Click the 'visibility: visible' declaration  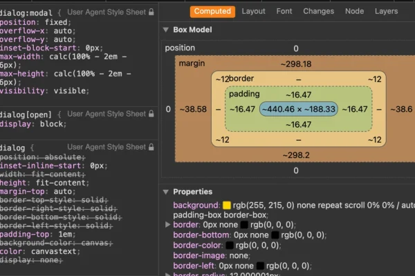click(x=45, y=91)
